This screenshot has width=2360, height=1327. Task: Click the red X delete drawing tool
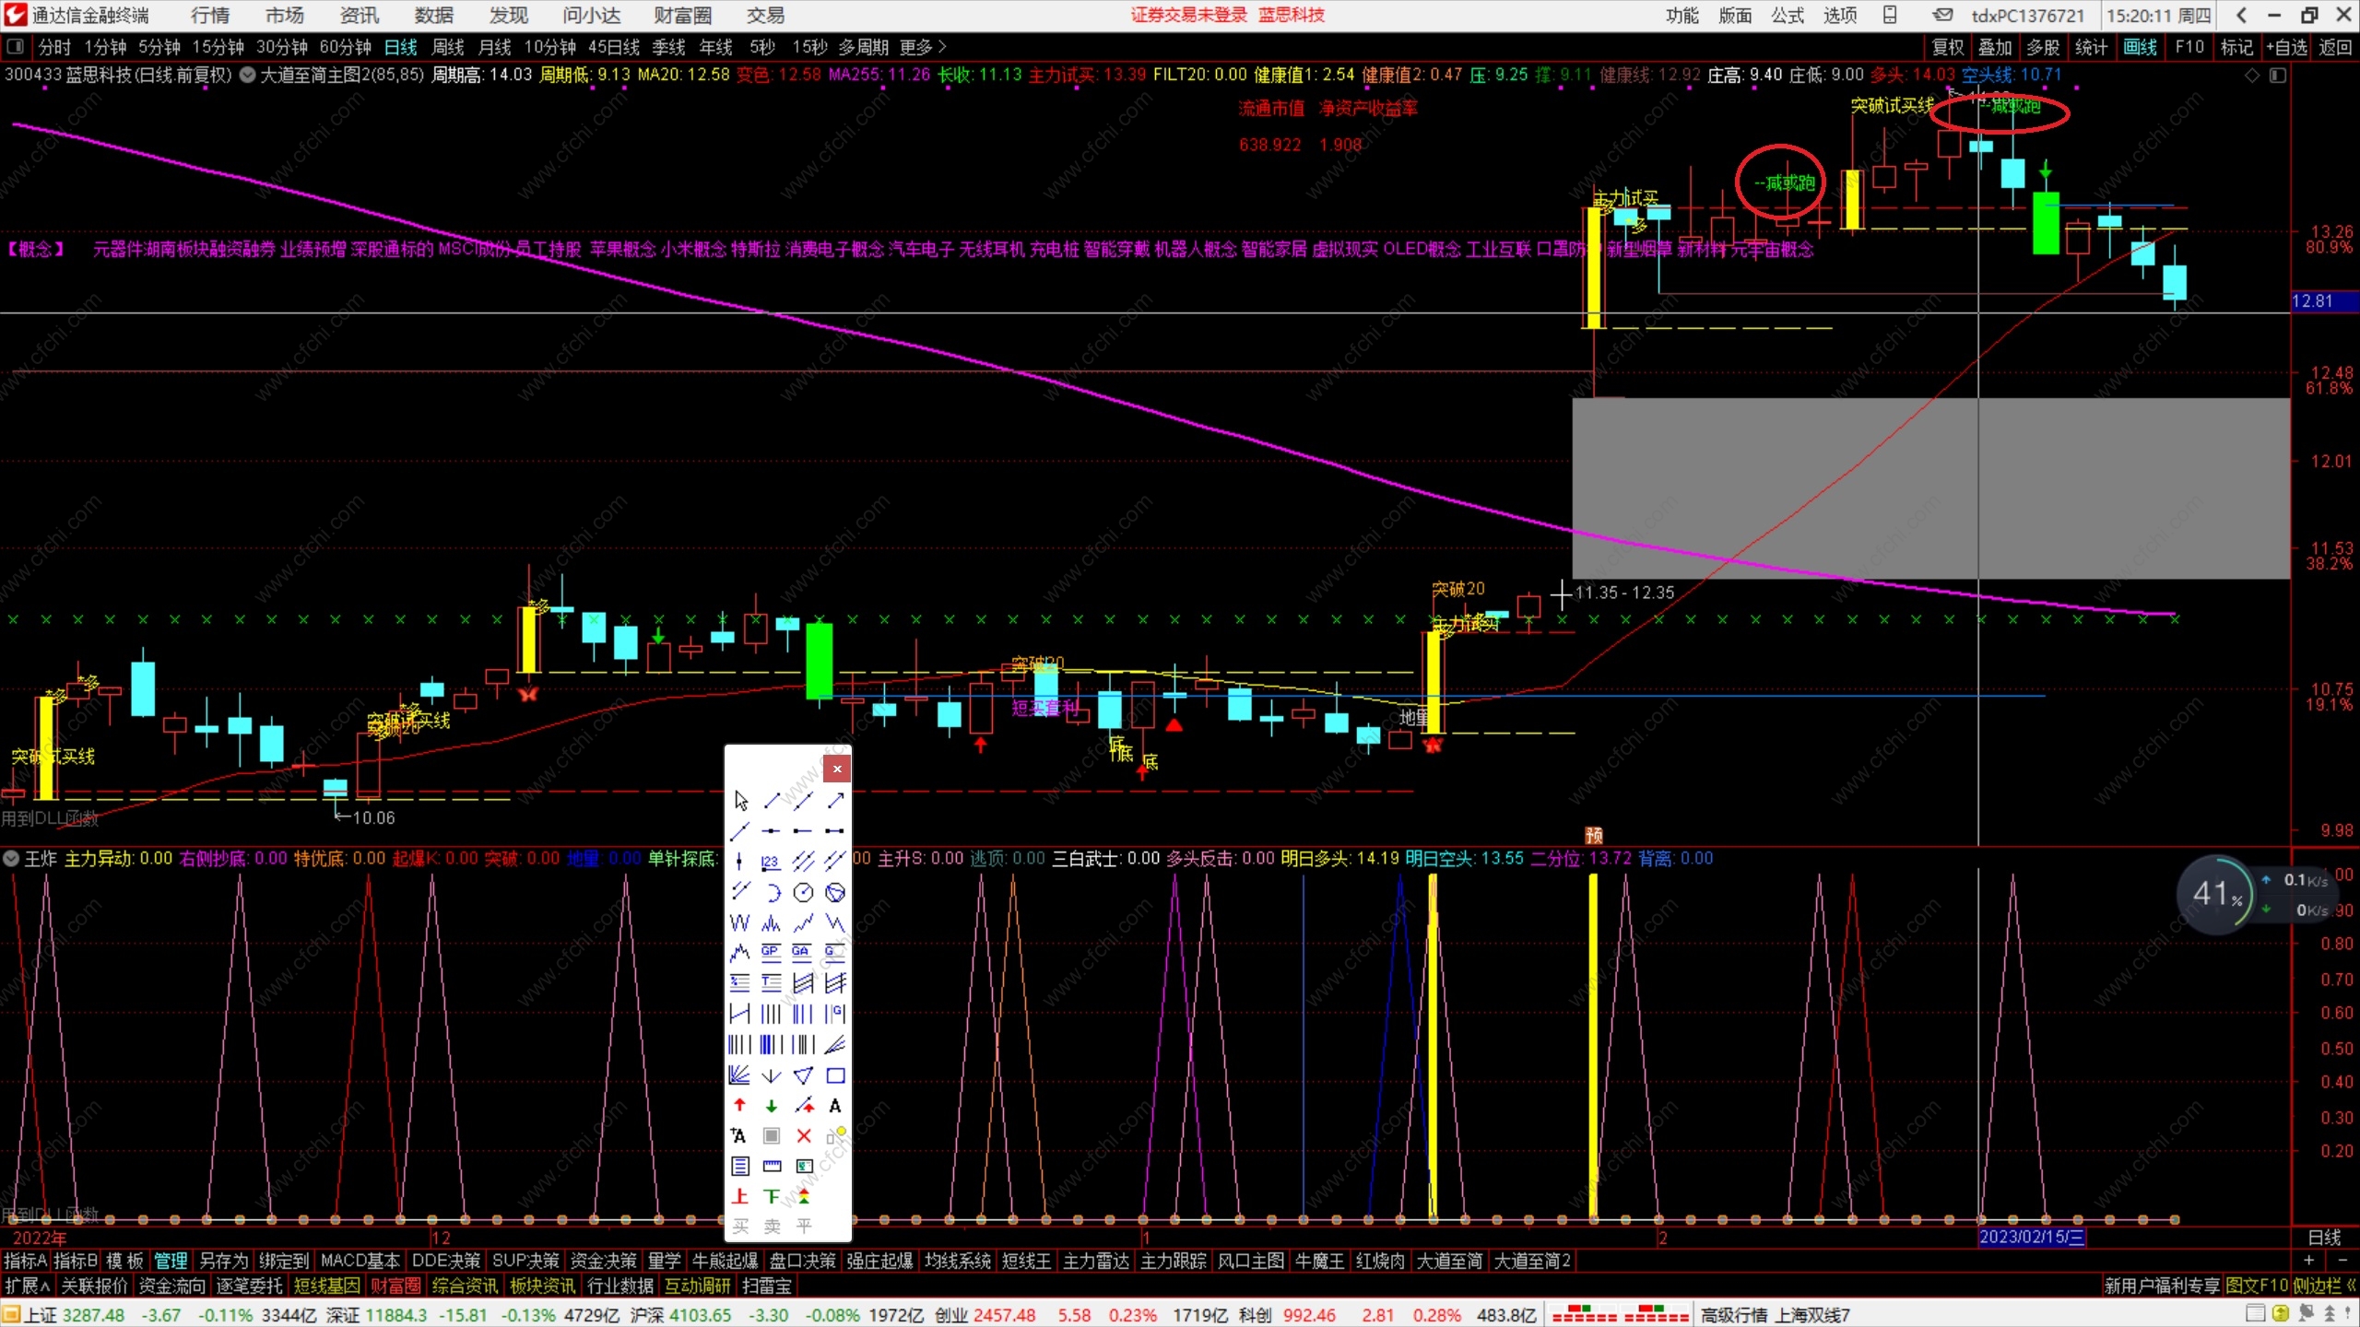click(804, 1136)
